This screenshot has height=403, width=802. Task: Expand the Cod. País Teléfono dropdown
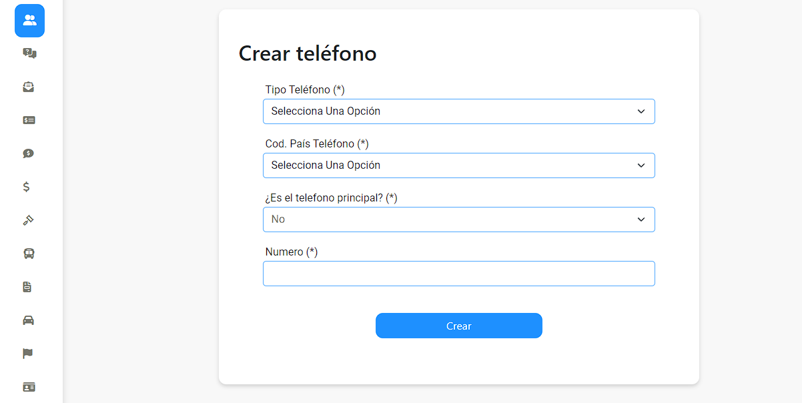(x=459, y=165)
